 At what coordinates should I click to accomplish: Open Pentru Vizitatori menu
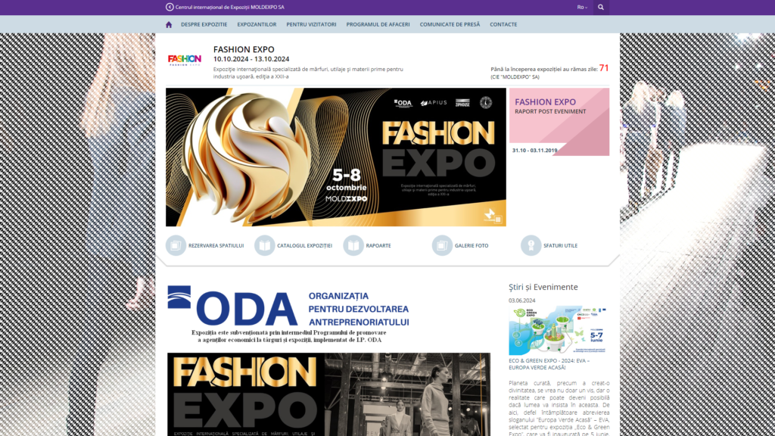pos(311,24)
